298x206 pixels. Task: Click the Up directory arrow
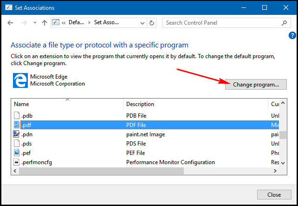point(45,23)
